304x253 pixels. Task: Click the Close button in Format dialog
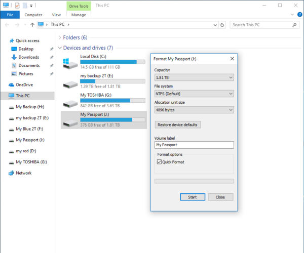point(220,197)
